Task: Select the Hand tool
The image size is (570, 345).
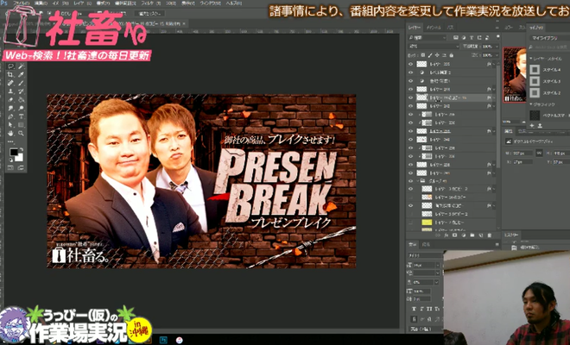Action: coord(9,132)
